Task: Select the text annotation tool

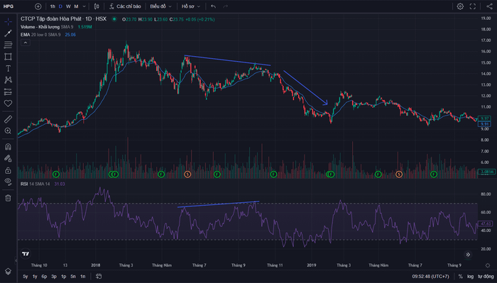Action: (x=8, y=68)
